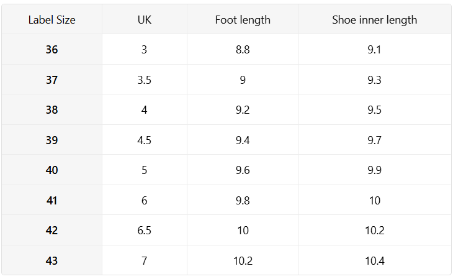
Task: Select label size 37 cell
Action: point(52,80)
